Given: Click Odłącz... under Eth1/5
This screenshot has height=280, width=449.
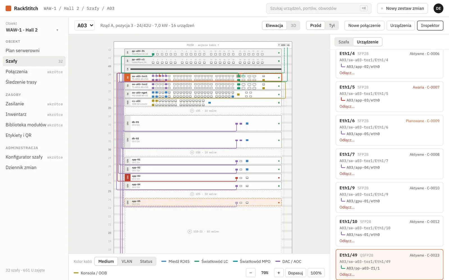Looking at the screenshot, I should coord(347,106).
